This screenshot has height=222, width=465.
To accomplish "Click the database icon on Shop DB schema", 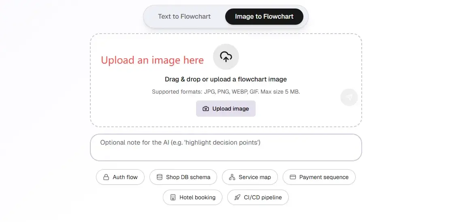I will 160,177.
